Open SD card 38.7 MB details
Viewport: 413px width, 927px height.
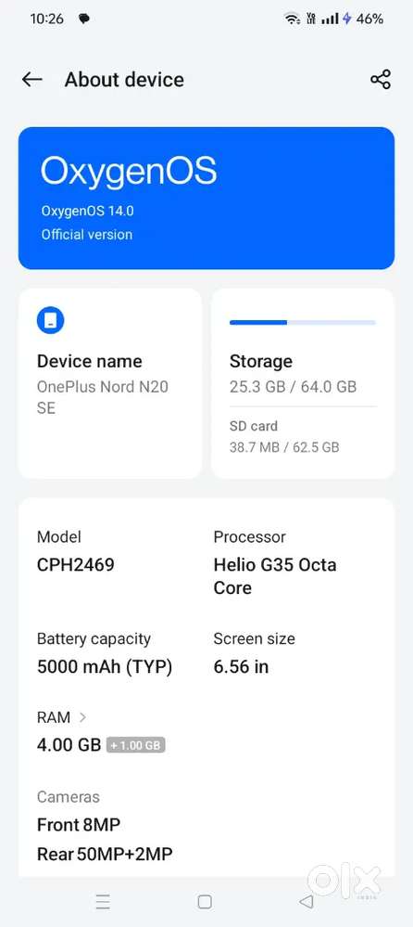pyautogui.click(x=284, y=436)
